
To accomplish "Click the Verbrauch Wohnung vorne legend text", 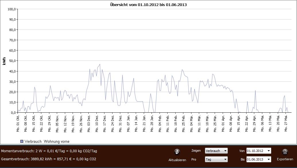I will pyautogui.click(x=47, y=141).
